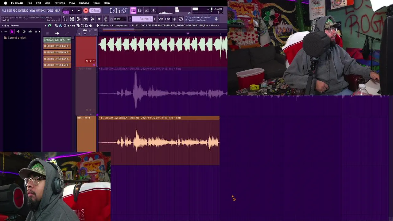393x221 pixels.
Task: Select the Mute tool in Playlist
Action: click(69, 25)
